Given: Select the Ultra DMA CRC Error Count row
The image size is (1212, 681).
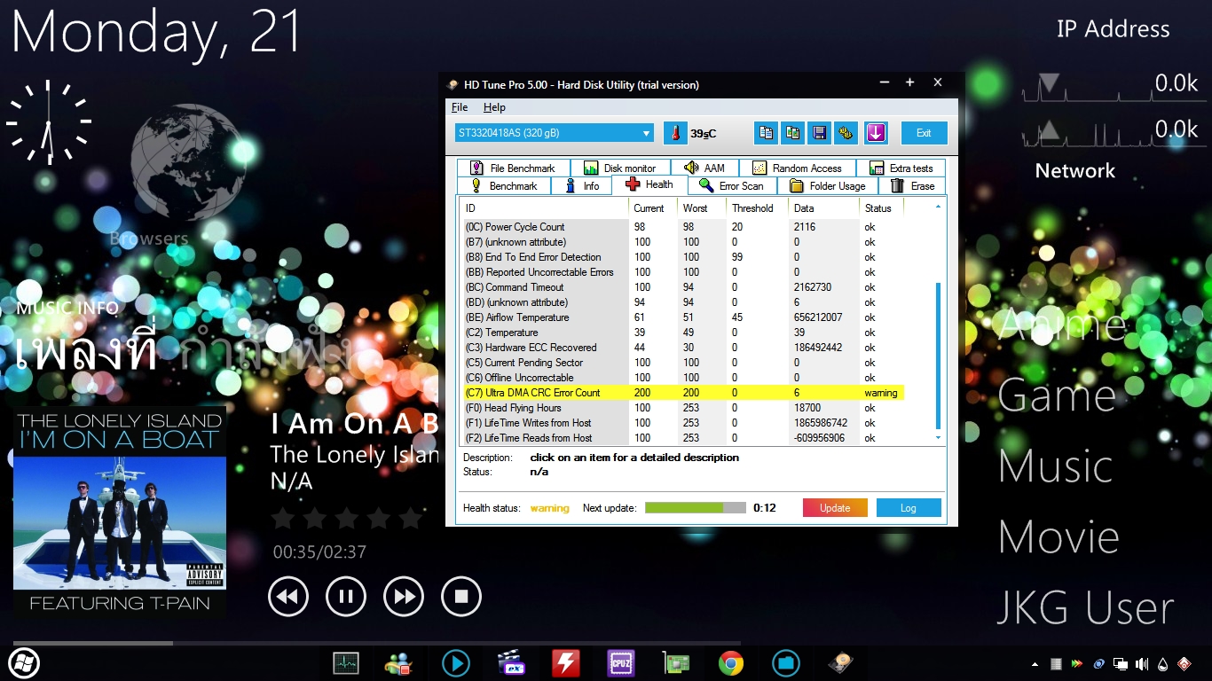Looking at the screenshot, I should [683, 393].
